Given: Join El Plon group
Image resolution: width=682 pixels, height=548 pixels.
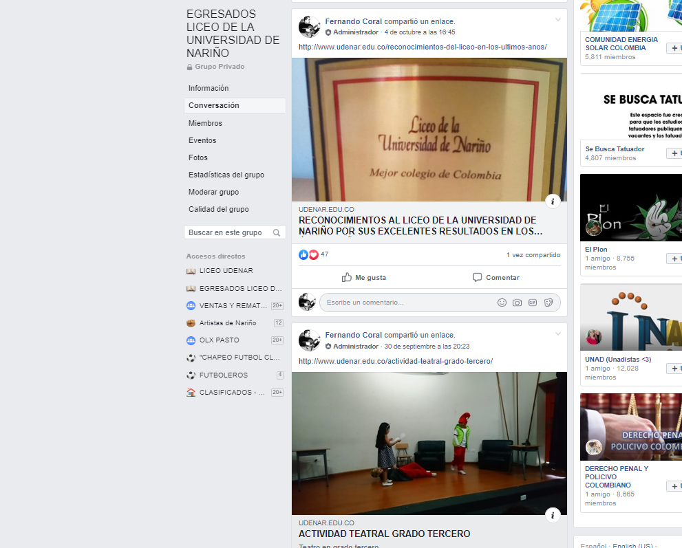Looking at the screenshot, I should (x=674, y=259).
